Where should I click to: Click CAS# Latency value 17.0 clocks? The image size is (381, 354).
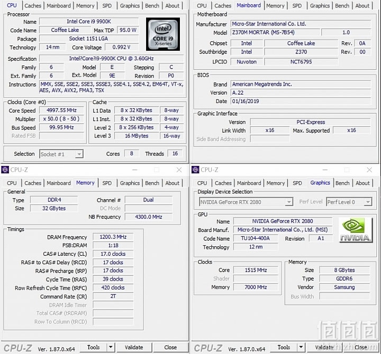[x=113, y=254]
